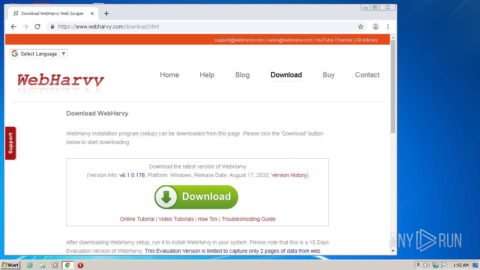Open the How Tos link
The image size is (480, 270).
208,219
